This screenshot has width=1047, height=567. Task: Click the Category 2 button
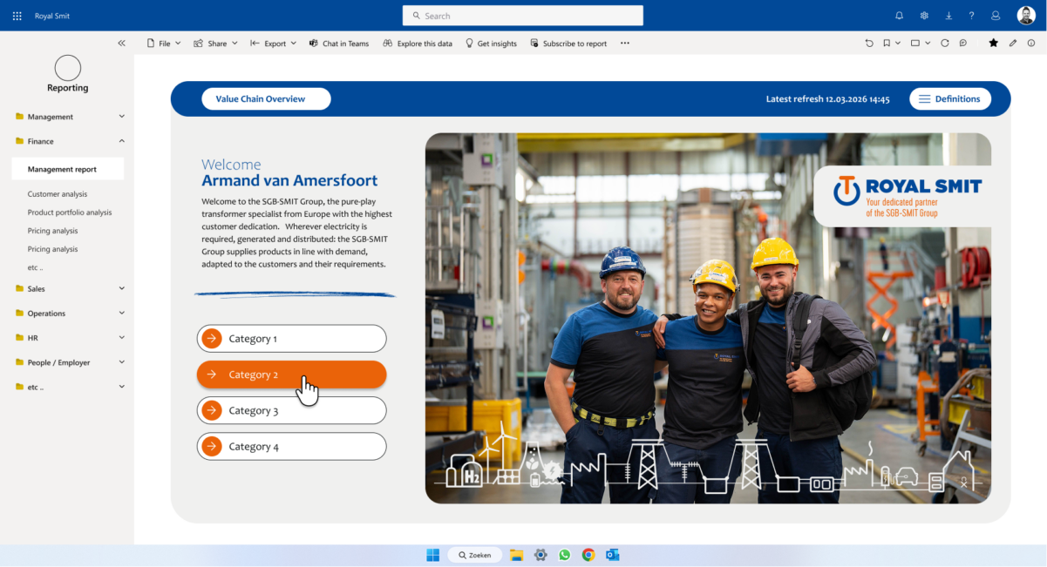291,375
